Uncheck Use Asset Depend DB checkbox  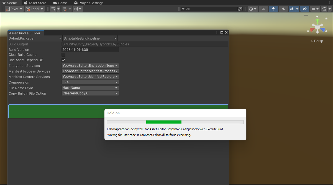pyautogui.click(x=63, y=60)
